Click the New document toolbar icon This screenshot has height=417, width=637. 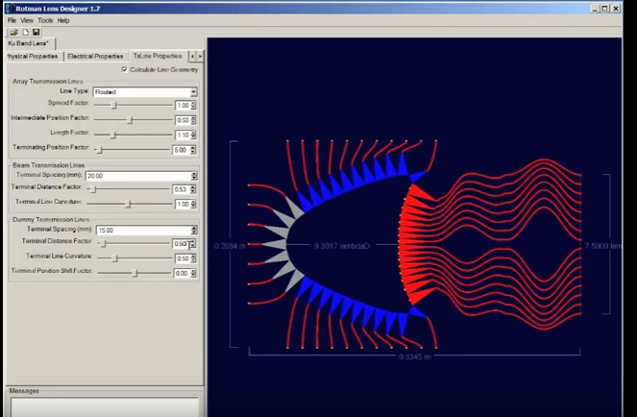(26, 32)
